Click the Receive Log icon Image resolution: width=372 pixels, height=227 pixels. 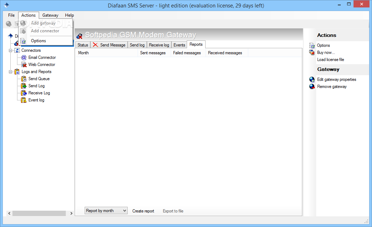point(24,93)
